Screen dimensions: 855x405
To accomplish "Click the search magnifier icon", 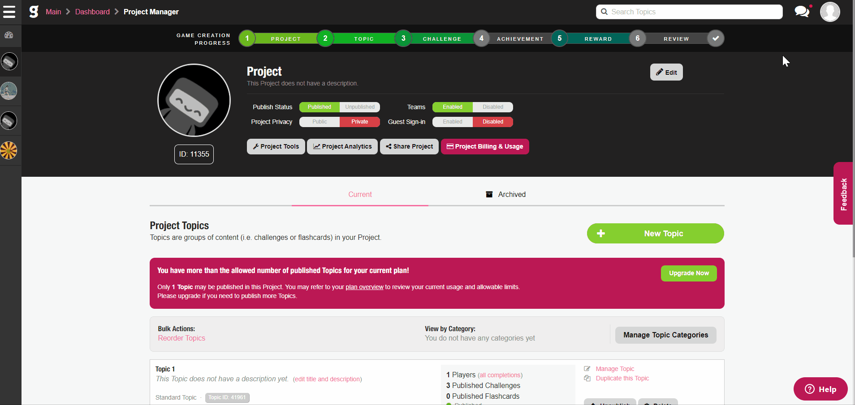I will tap(604, 12).
